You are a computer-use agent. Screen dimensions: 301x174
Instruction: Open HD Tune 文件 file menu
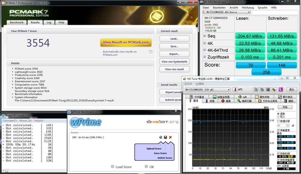point(188,84)
